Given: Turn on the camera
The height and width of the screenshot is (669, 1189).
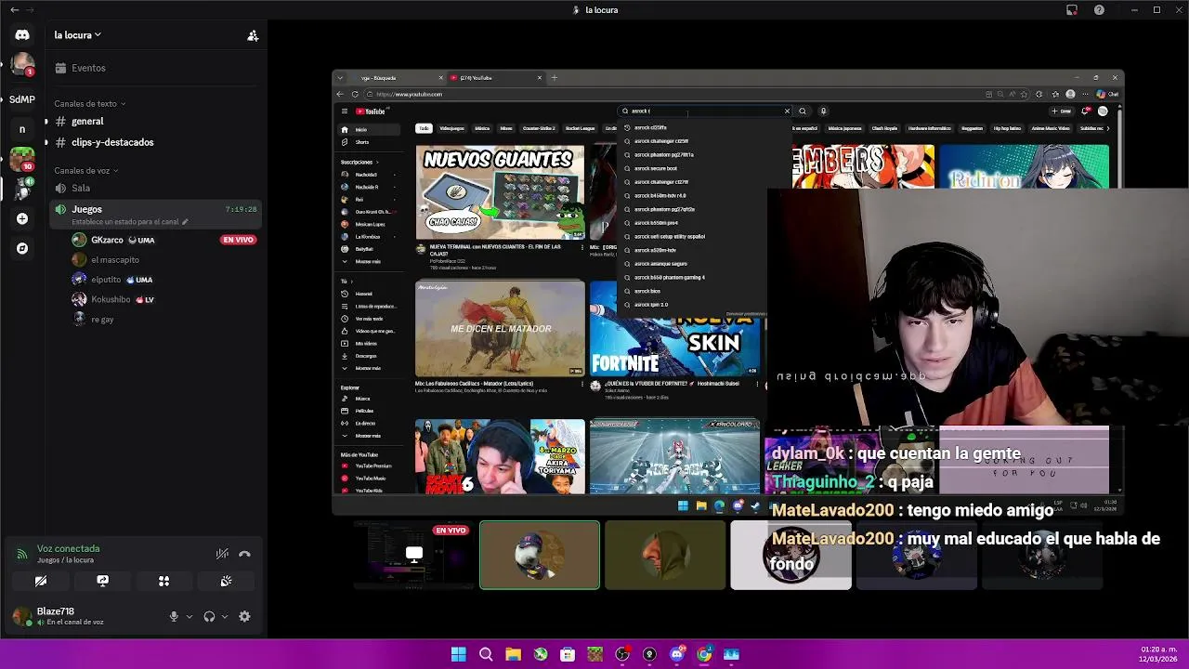Looking at the screenshot, I should (x=41, y=581).
